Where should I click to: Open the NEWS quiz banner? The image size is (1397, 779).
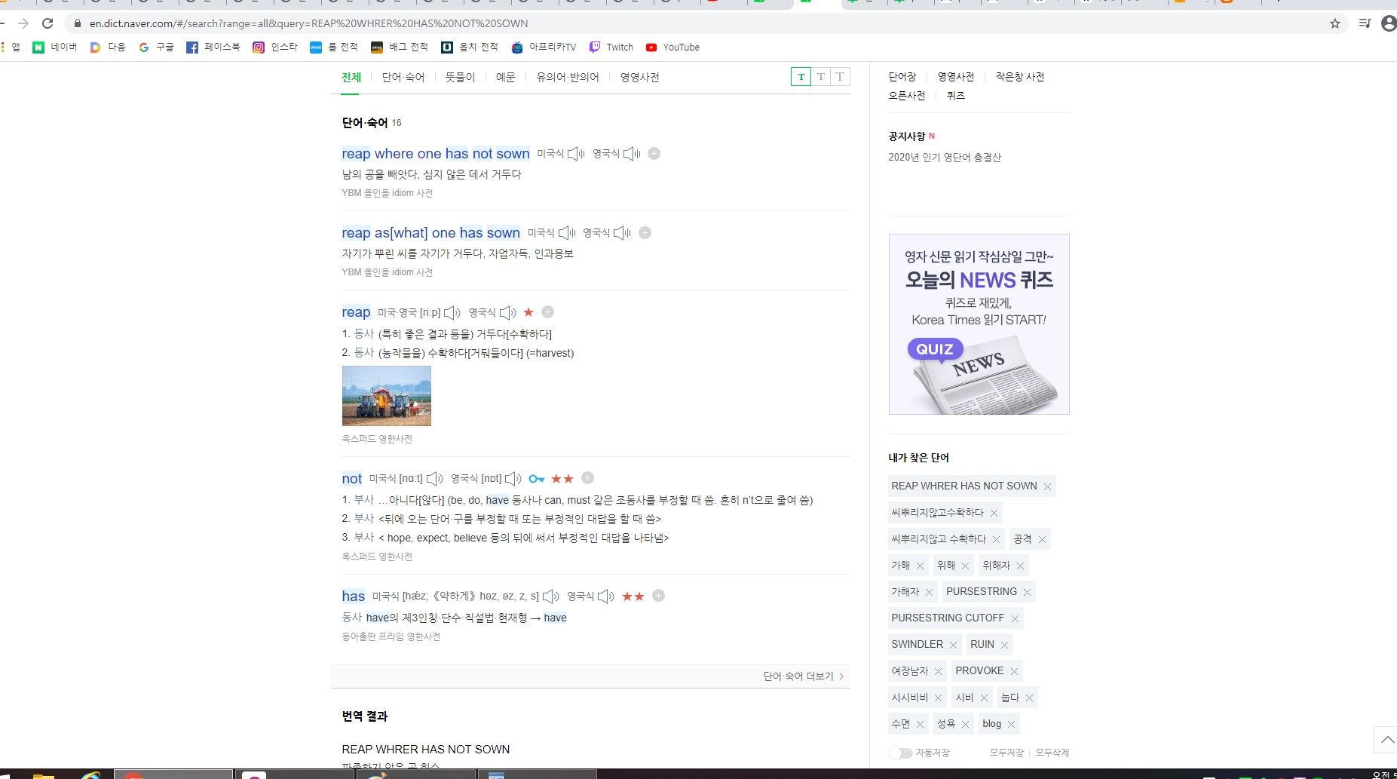979,324
